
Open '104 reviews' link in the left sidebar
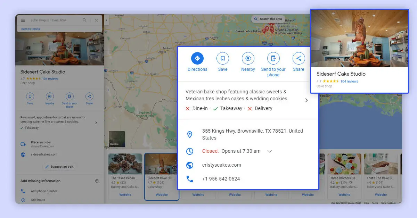pos(50,79)
